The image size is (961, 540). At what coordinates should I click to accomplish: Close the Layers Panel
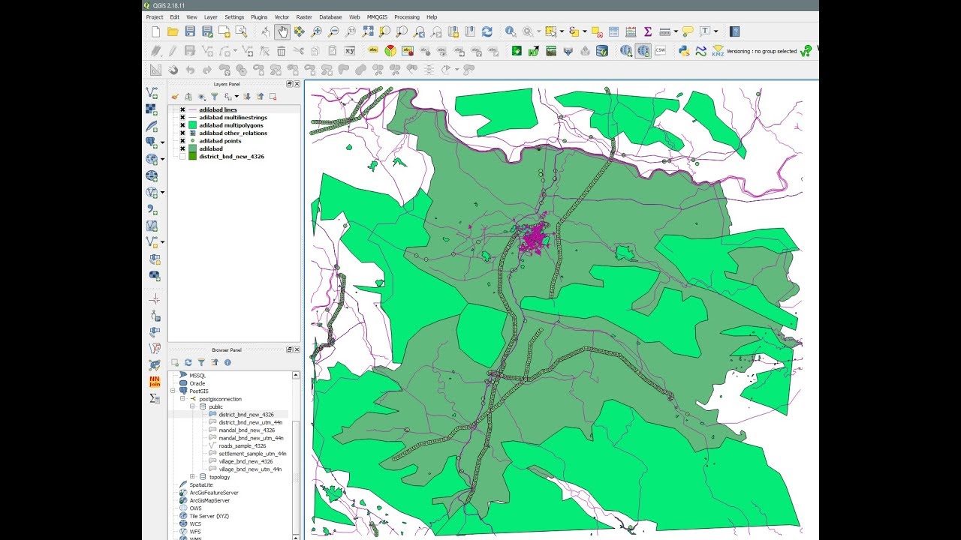pyautogui.click(x=297, y=84)
